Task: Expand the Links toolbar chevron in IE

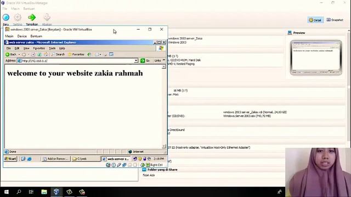Action: 164,60
